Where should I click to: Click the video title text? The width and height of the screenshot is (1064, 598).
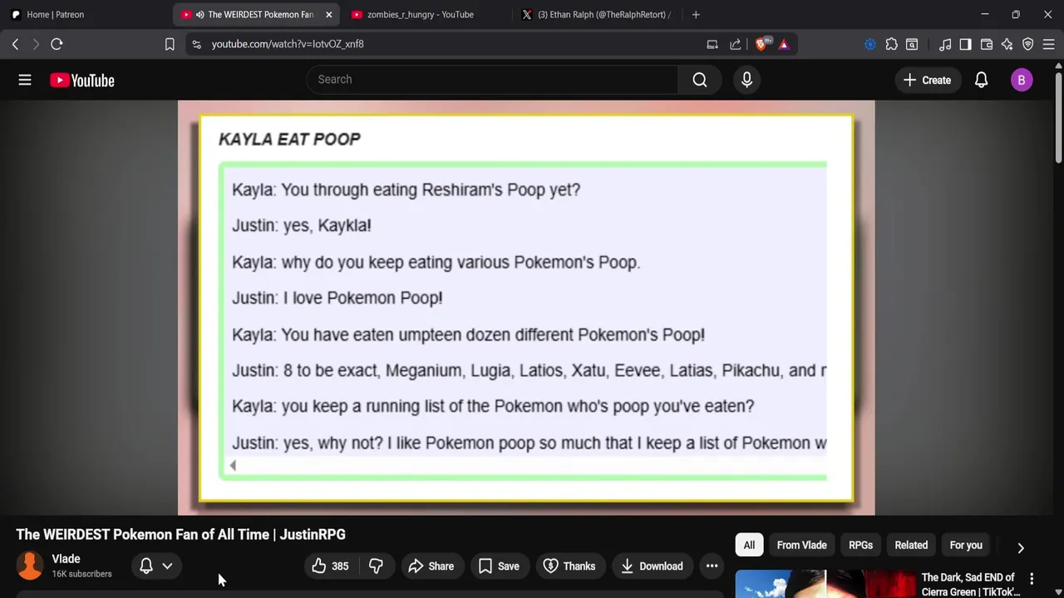180,534
